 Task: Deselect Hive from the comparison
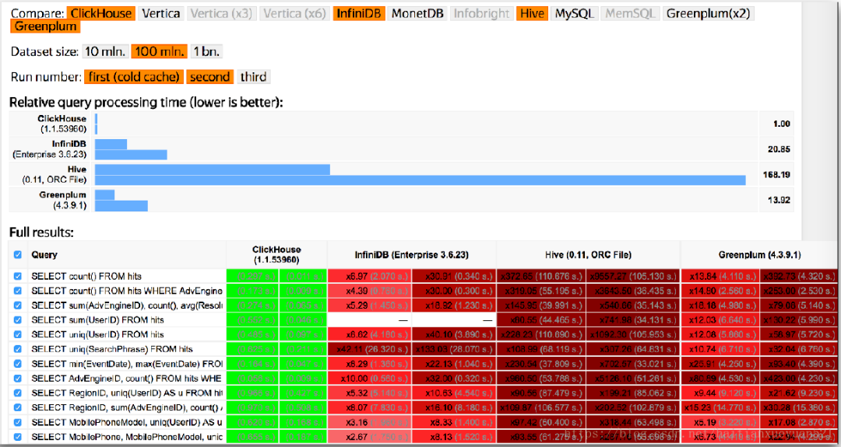[532, 13]
